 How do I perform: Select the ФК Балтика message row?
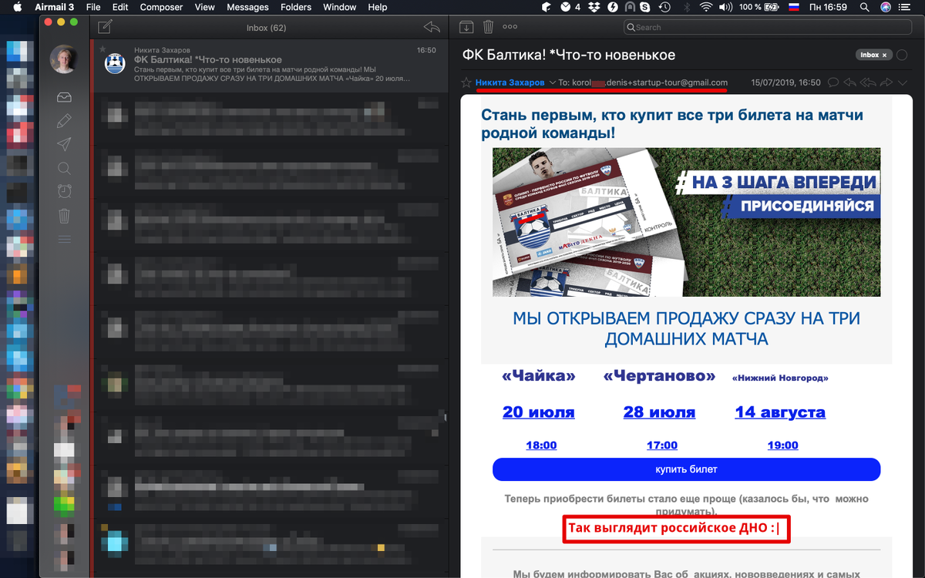pos(269,66)
